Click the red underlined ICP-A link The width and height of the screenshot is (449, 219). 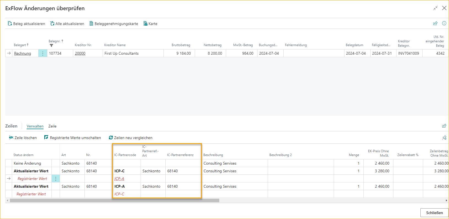119,179
